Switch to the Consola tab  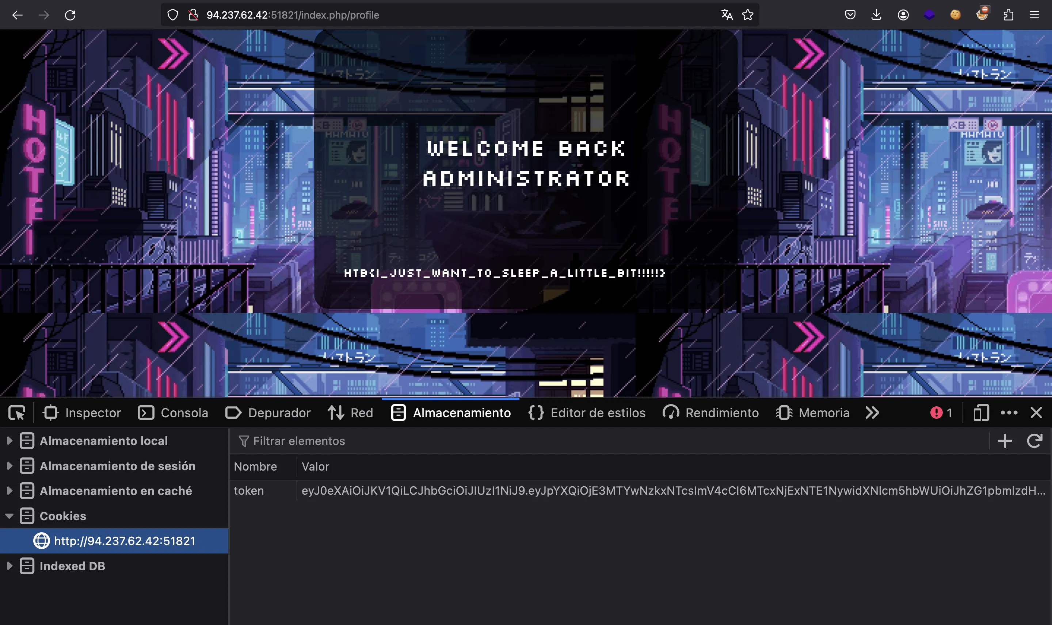[173, 413]
